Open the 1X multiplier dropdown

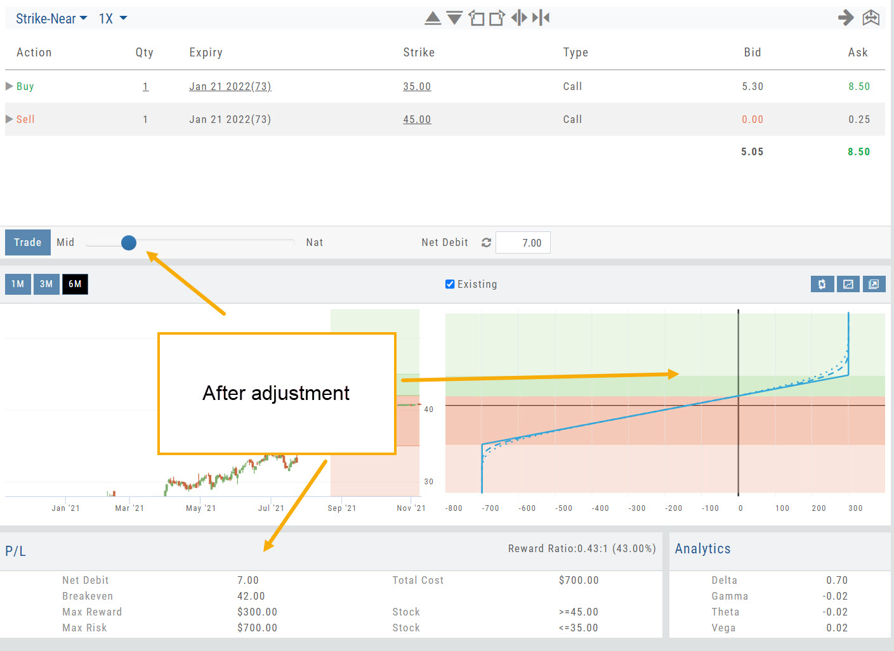click(113, 19)
